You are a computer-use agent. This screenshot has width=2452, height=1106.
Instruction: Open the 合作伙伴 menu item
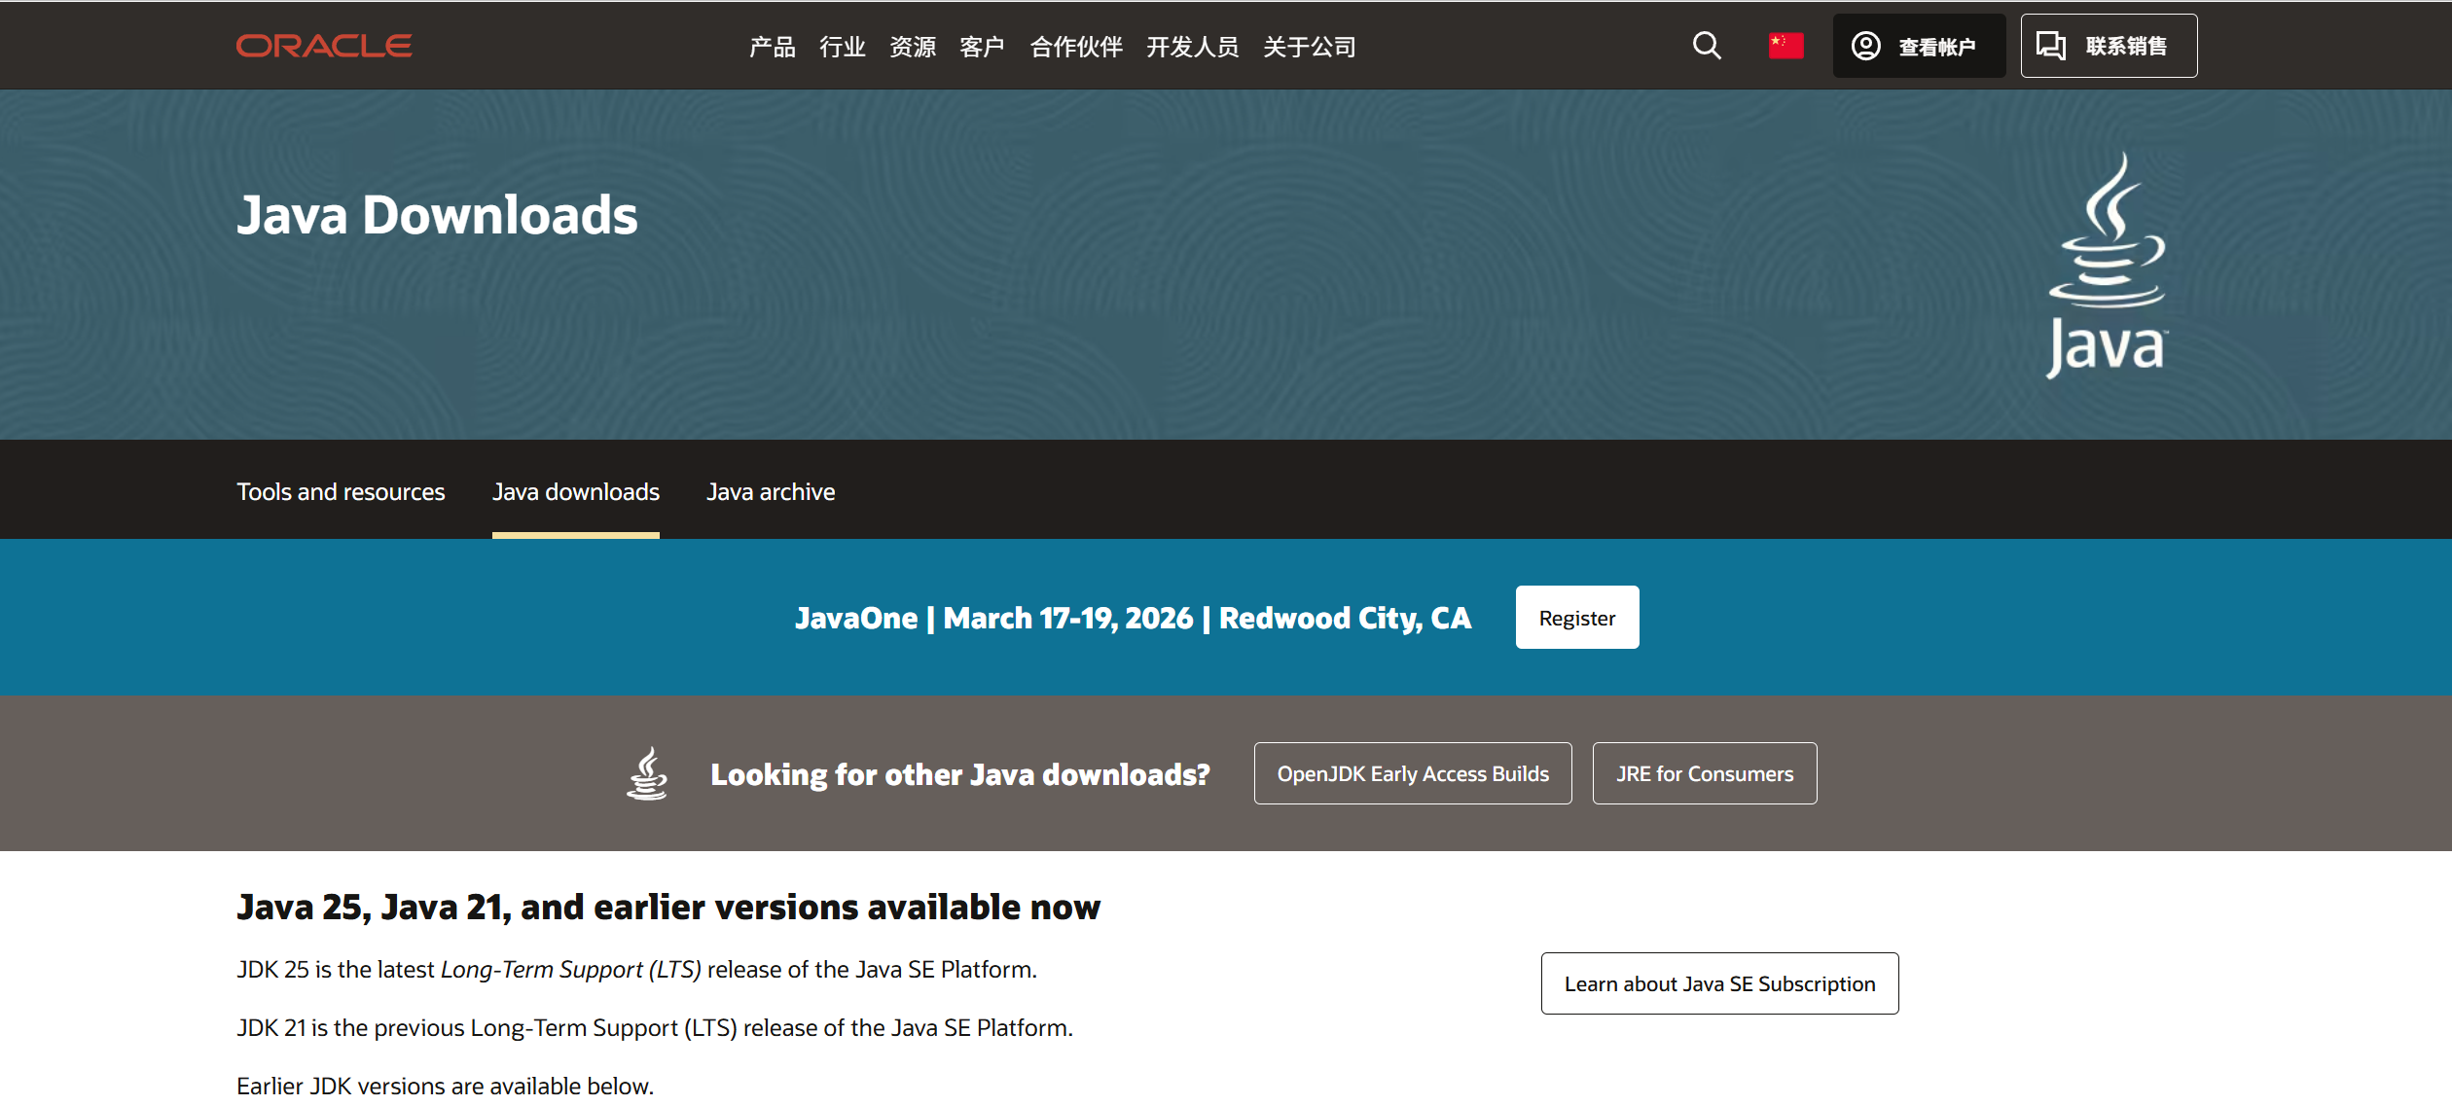coord(1076,47)
